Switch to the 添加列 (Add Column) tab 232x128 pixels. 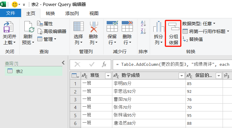click(x=72, y=14)
